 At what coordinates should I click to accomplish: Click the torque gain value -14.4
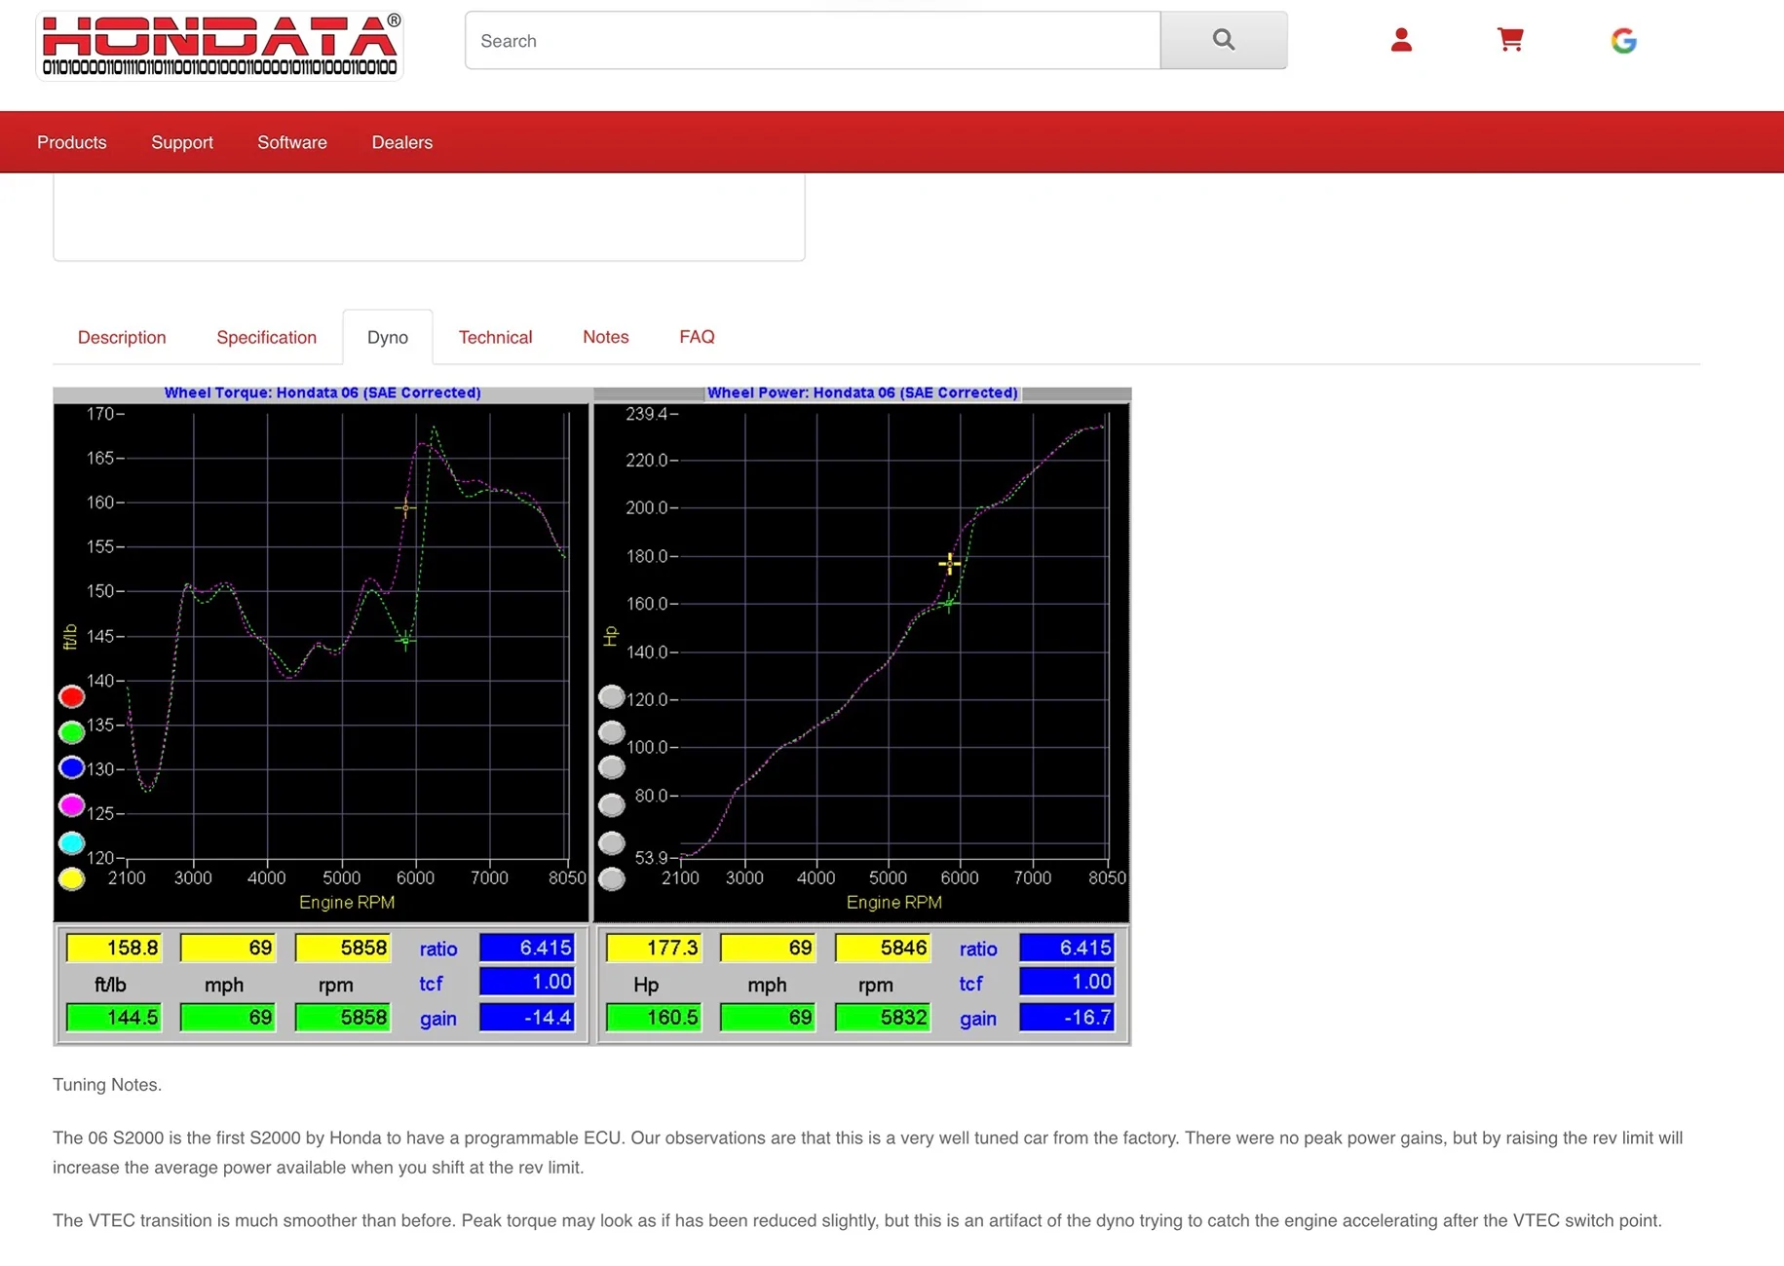point(527,1018)
